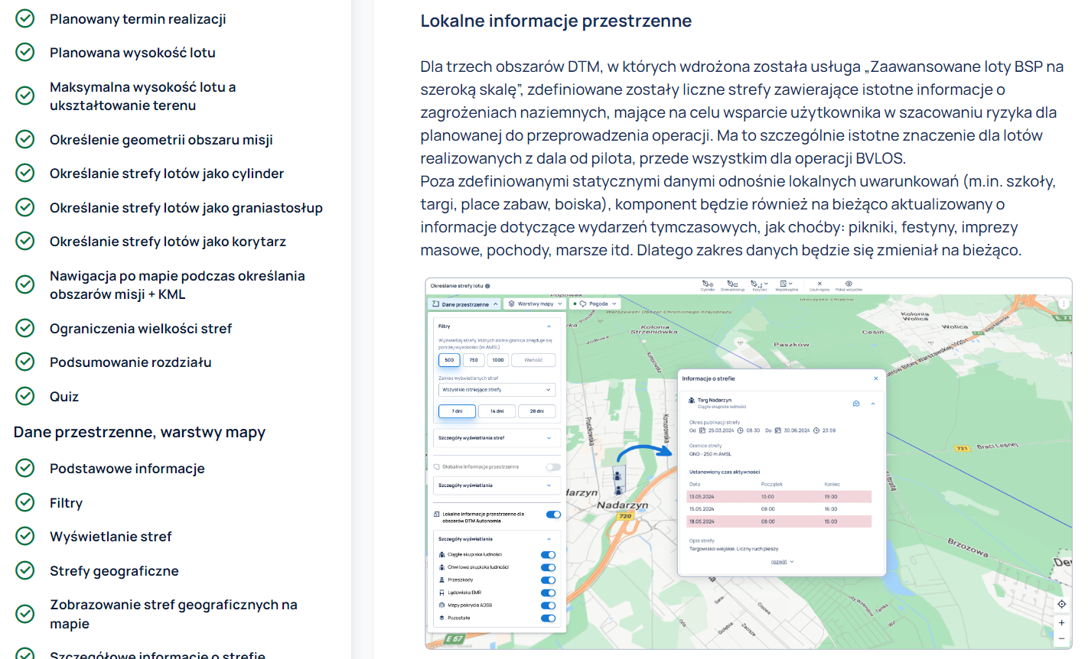Select the 500 altitude filter button

tap(449, 360)
